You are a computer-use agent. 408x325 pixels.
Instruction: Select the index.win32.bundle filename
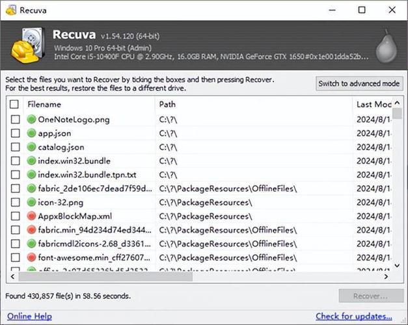[74, 161]
